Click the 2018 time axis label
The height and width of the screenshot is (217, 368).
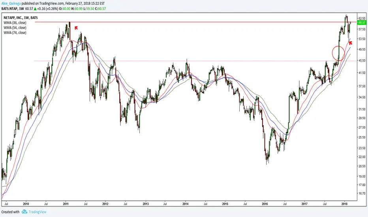tap(345, 204)
